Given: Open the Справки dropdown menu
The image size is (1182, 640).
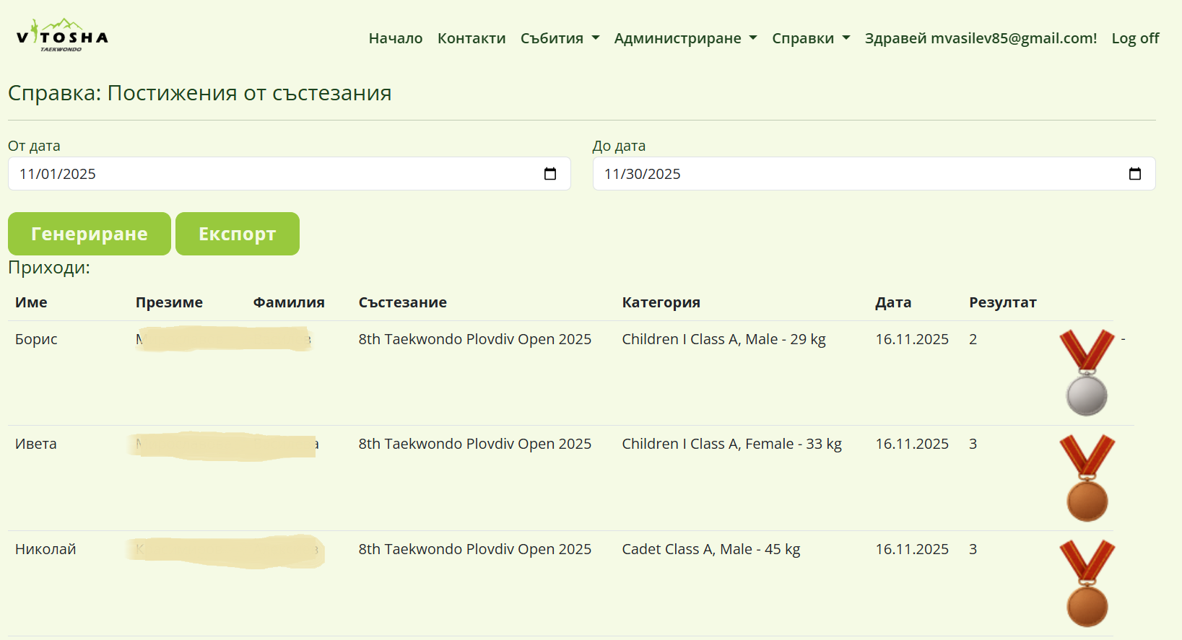Looking at the screenshot, I should pyautogui.click(x=811, y=38).
